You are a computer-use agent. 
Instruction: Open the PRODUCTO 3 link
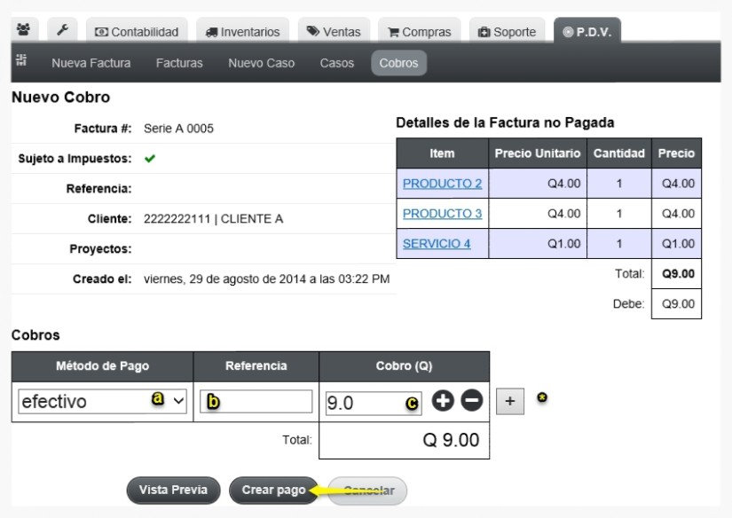442,213
